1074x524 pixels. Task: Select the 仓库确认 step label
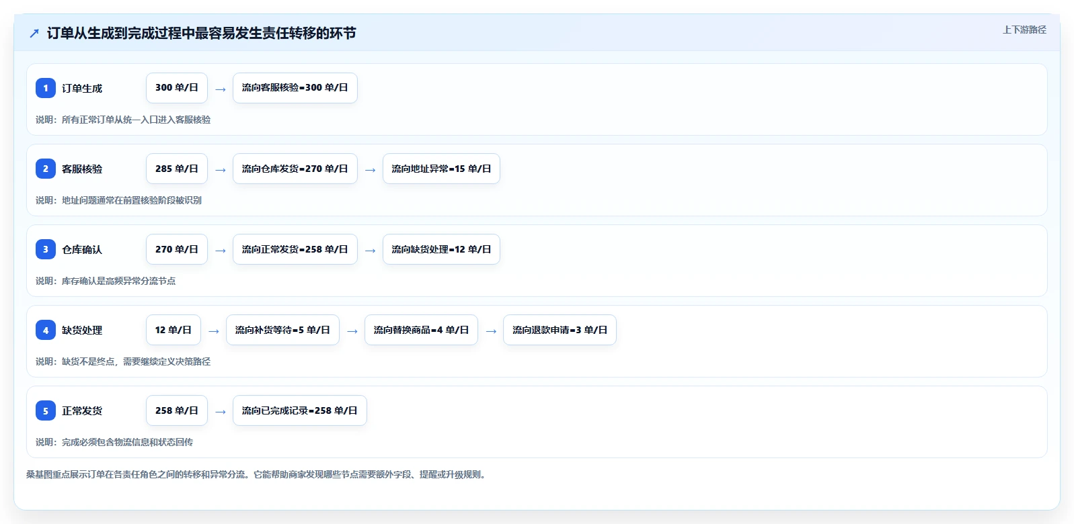82,249
